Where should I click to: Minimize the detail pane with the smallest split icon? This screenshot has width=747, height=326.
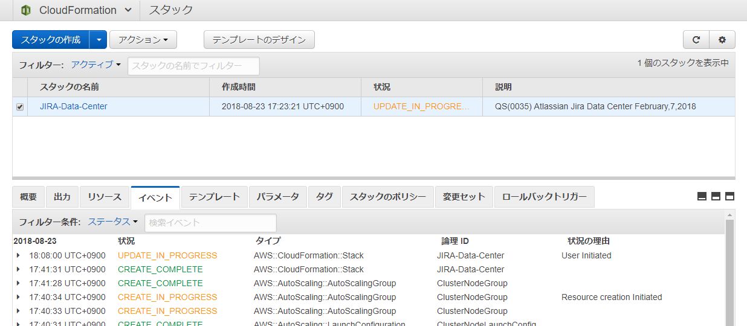coord(702,196)
